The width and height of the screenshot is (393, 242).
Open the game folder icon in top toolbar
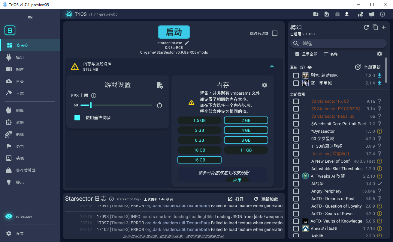316,14
